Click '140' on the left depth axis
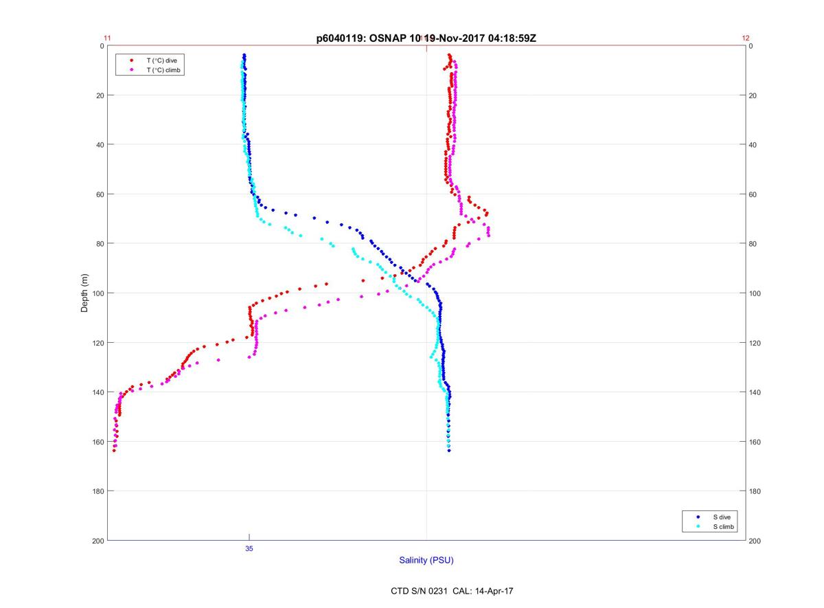 tap(98, 392)
